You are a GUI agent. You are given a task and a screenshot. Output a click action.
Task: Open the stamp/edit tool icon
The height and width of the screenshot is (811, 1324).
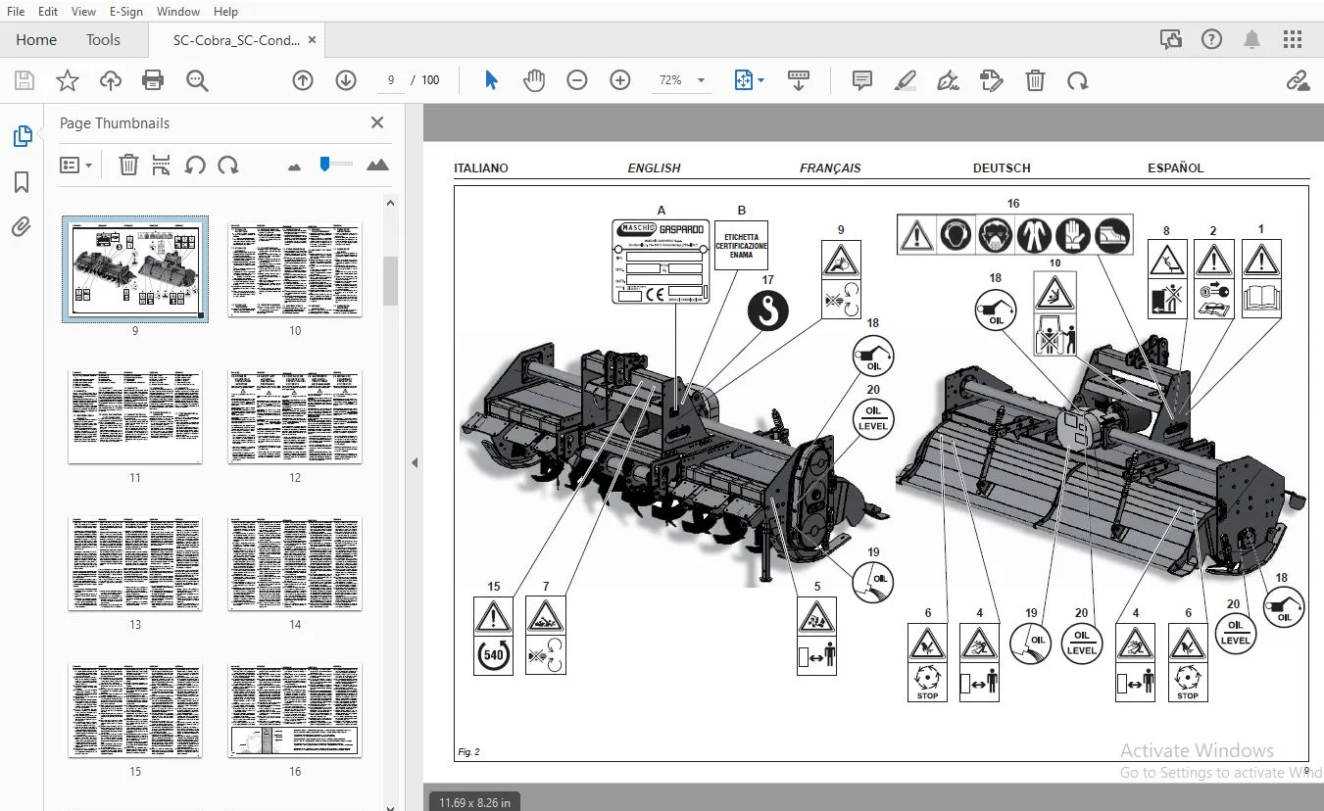[992, 80]
